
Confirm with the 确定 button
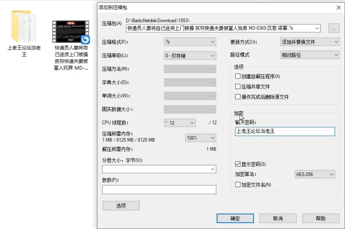[x=235, y=218]
